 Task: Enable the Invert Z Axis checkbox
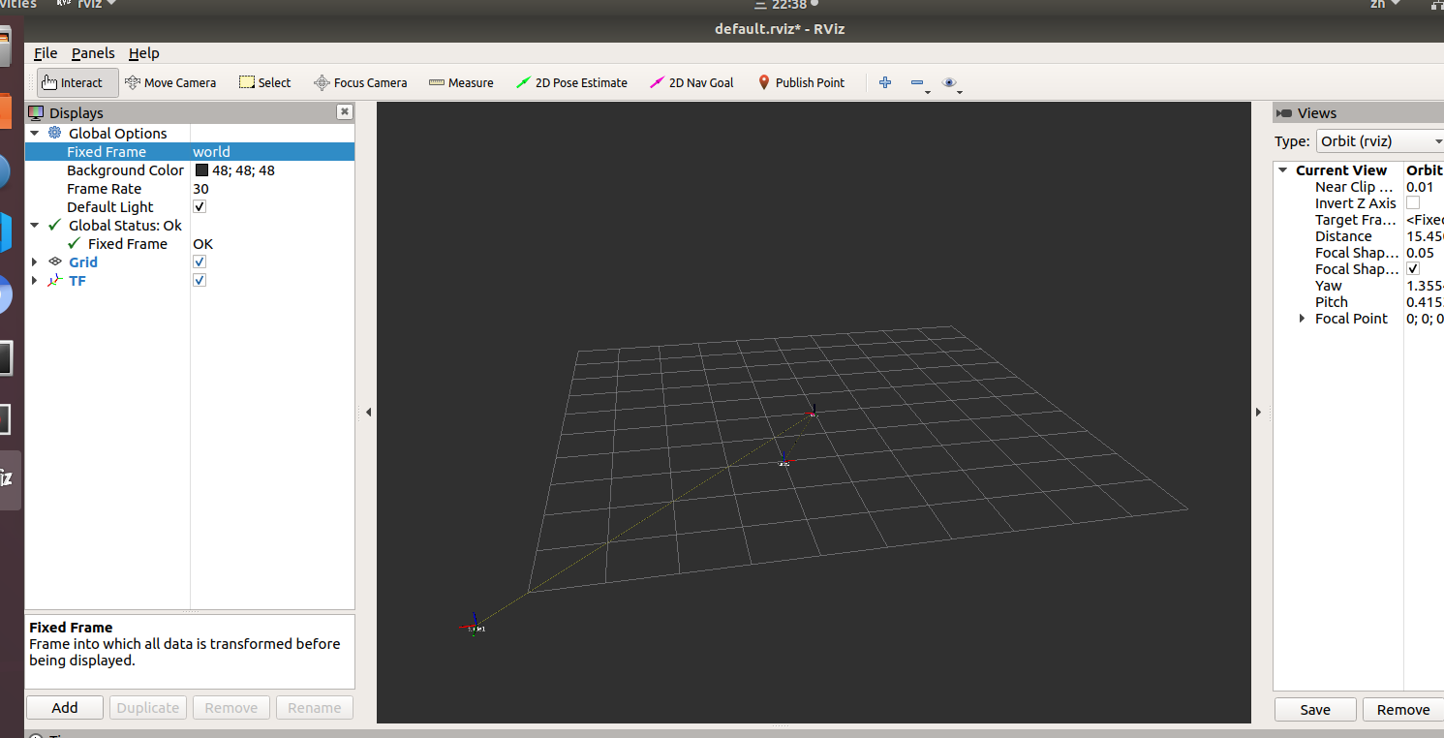pyautogui.click(x=1413, y=203)
